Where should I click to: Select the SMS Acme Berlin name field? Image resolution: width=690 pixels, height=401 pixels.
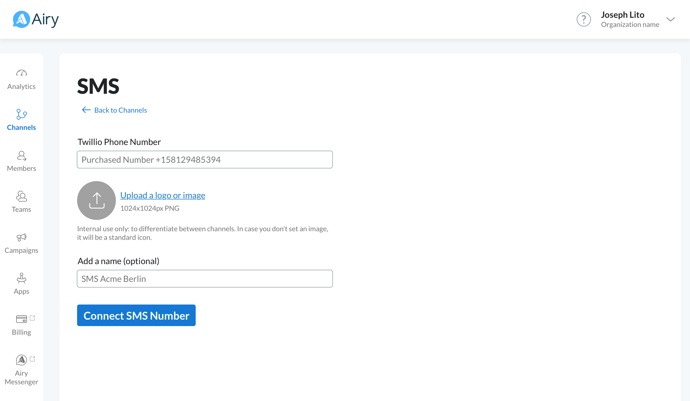(x=205, y=278)
